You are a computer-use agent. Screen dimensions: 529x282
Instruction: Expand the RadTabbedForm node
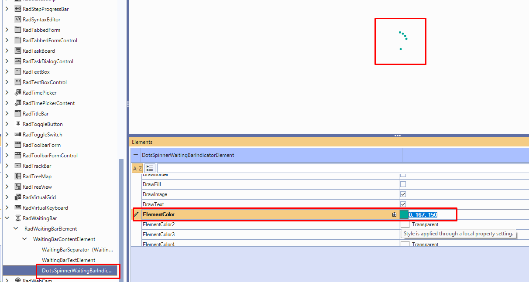tap(7, 30)
